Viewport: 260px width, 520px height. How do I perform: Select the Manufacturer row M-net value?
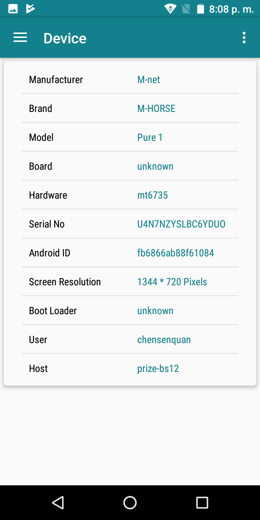pyautogui.click(x=148, y=79)
